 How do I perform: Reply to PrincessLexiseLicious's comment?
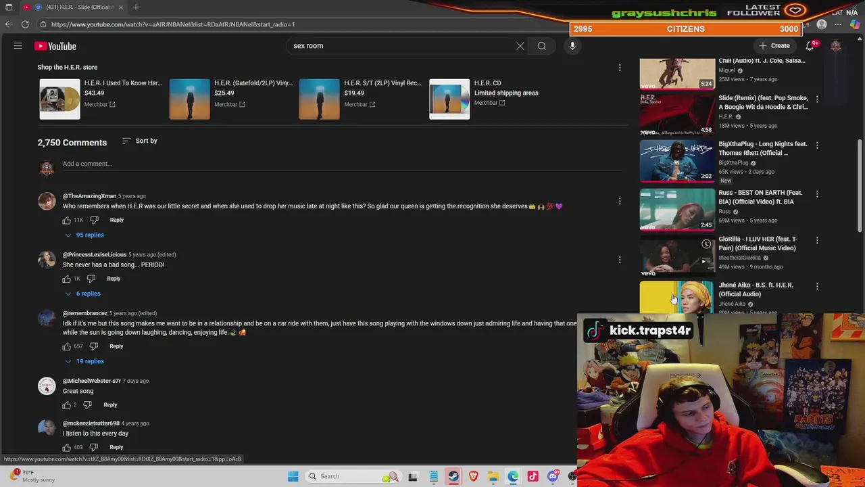[114, 279]
